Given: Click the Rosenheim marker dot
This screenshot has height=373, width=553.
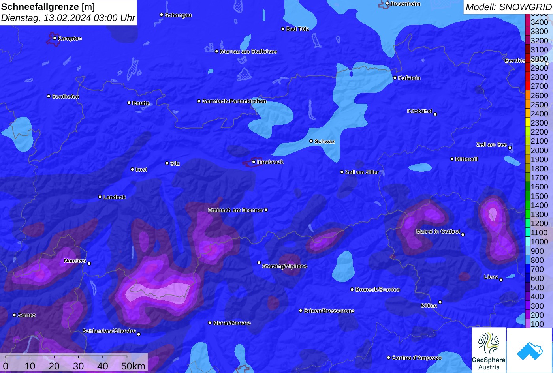Looking at the screenshot, I should (387, 4).
